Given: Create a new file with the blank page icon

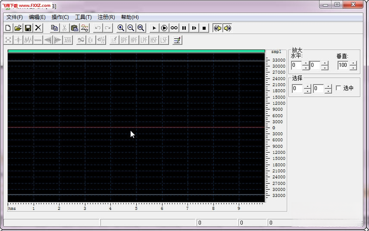Looking at the screenshot, I should tap(8, 28).
